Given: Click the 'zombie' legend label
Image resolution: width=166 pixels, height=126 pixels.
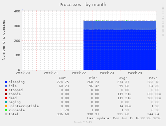Looking at the screenshot, I should point(15,94).
